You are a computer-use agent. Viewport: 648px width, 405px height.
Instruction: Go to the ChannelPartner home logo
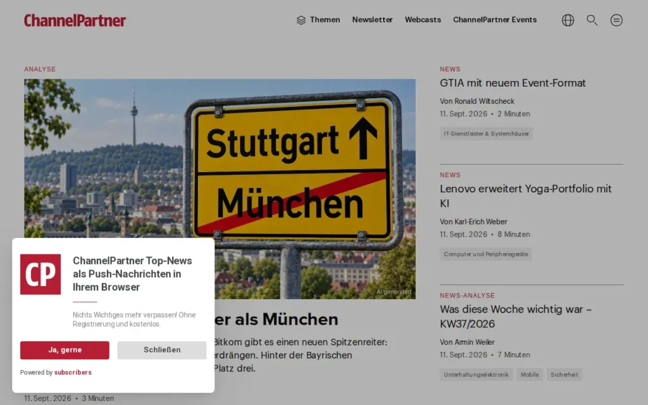[75, 20]
